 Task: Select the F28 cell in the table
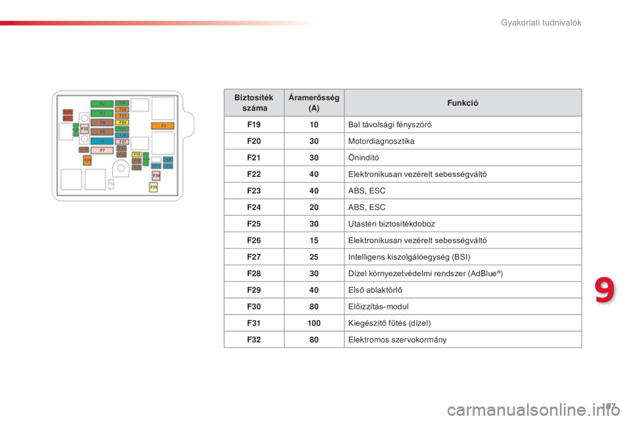coord(254,273)
